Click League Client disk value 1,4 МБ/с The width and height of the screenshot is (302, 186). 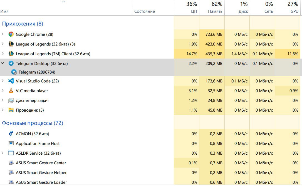click(239, 54)
